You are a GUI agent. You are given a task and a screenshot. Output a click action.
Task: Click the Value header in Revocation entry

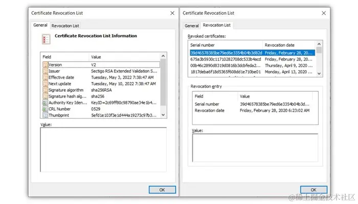[275, 96]
